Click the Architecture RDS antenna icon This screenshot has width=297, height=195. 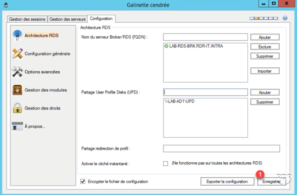17,35
